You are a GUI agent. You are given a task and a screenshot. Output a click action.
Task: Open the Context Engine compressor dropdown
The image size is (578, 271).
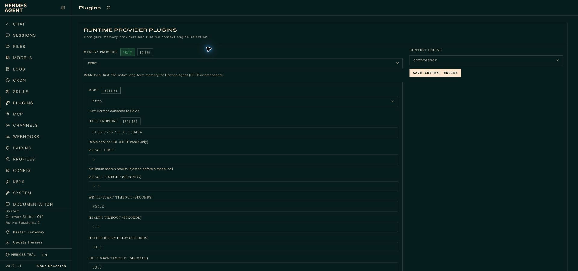(x=486, y=60)
